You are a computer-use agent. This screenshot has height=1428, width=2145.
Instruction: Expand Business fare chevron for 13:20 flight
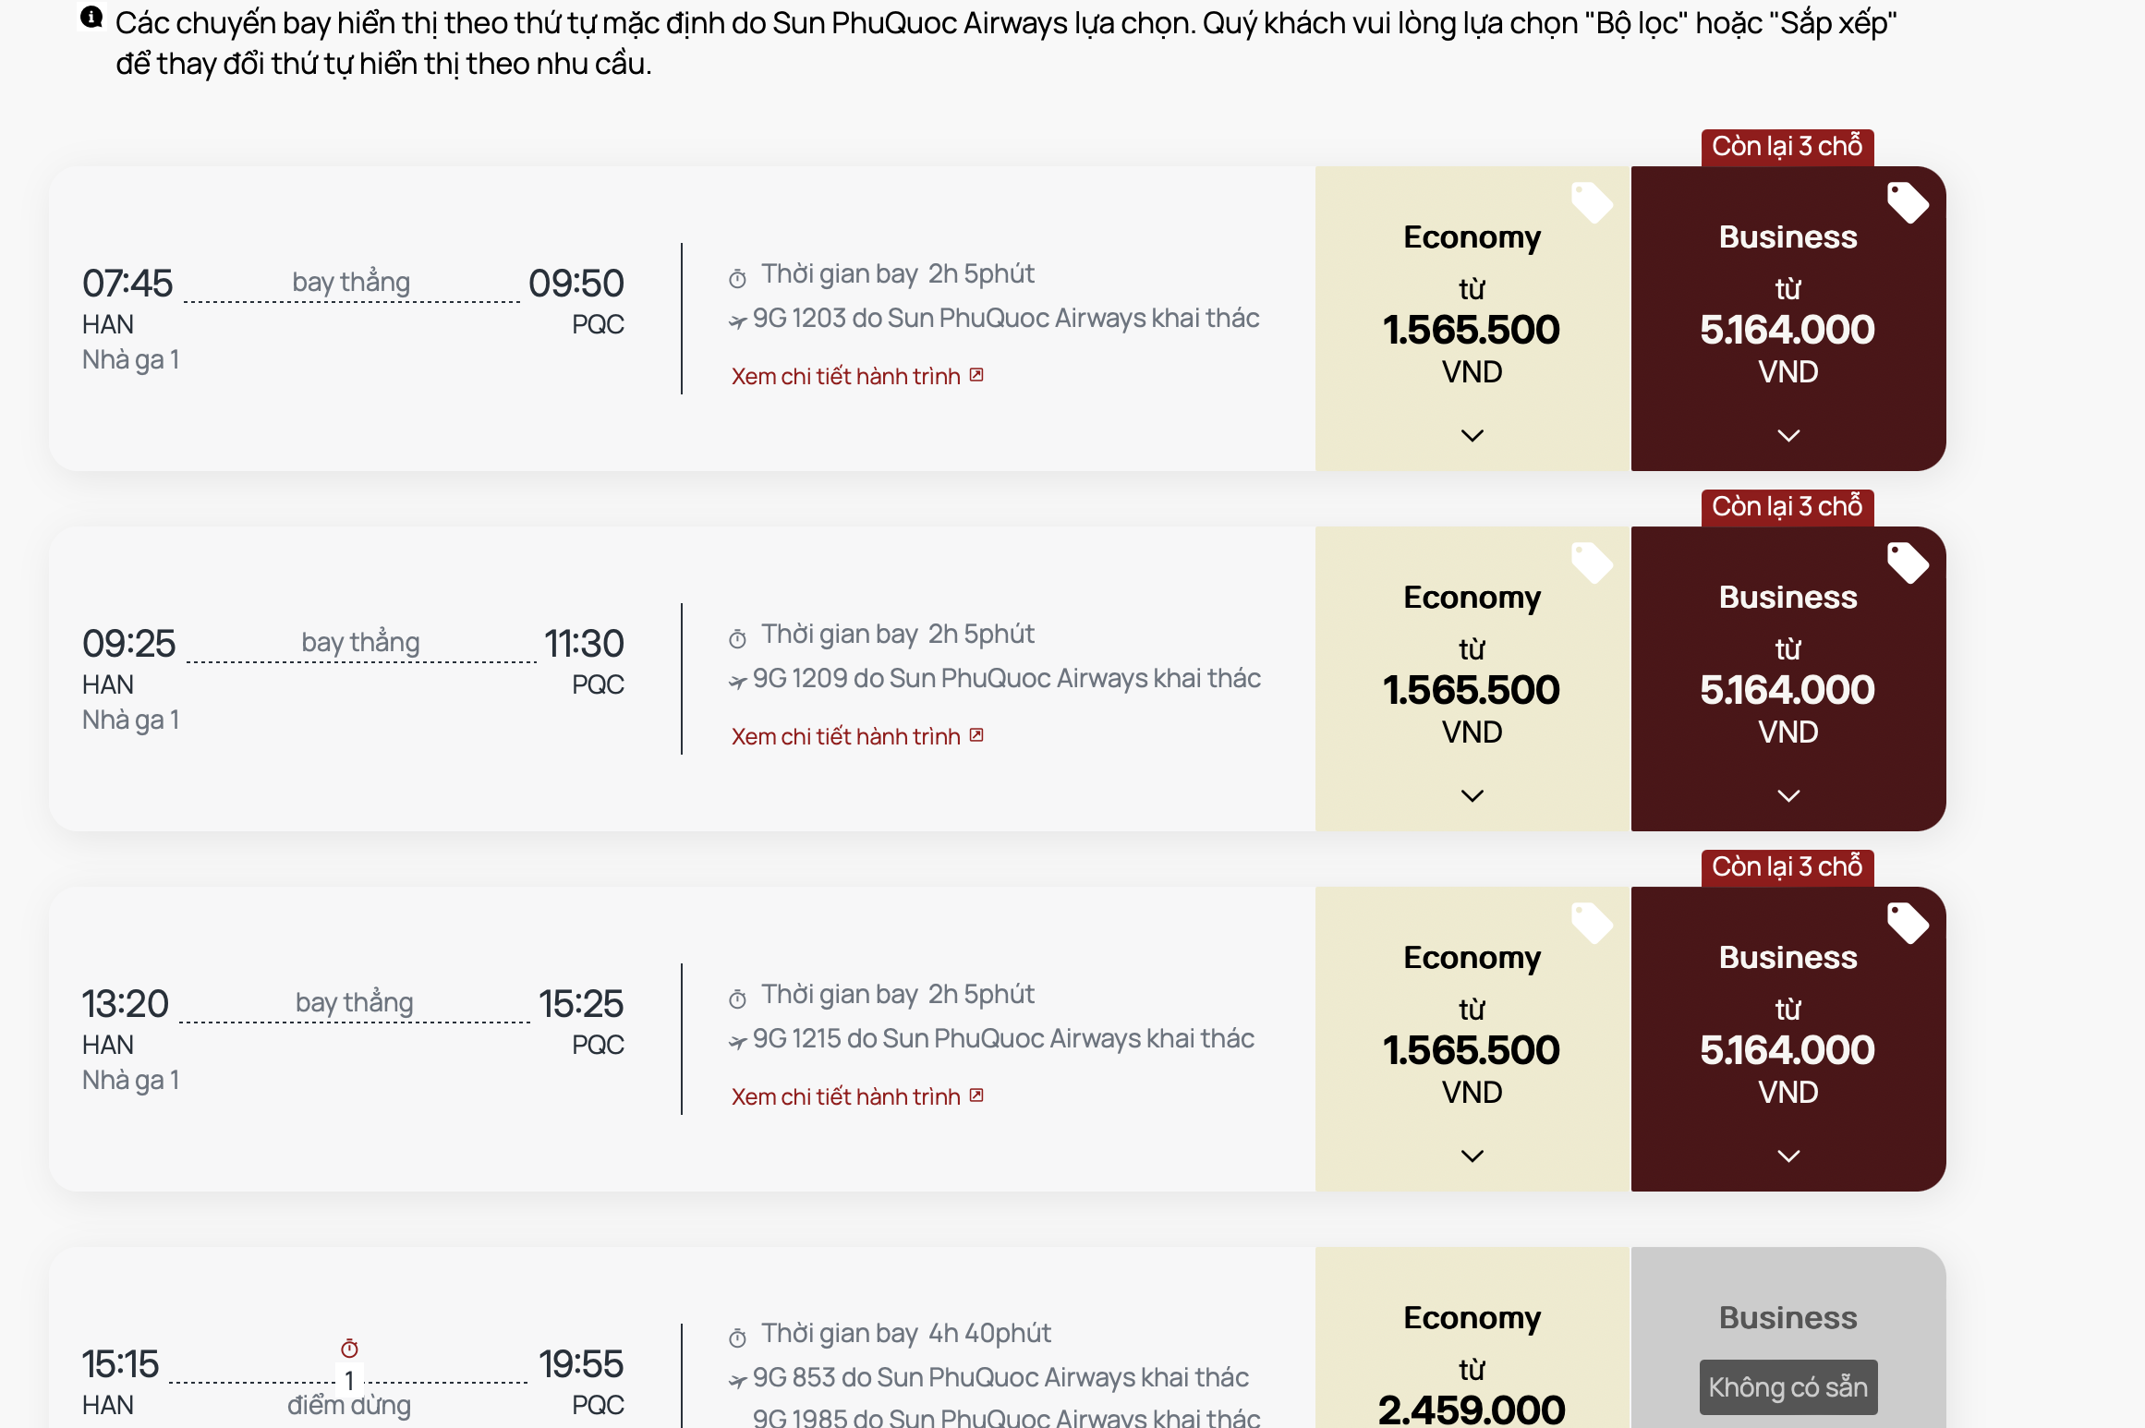click(1788, 1156)
